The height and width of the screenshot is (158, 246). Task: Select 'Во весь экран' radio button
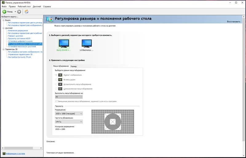coord(56,80)
